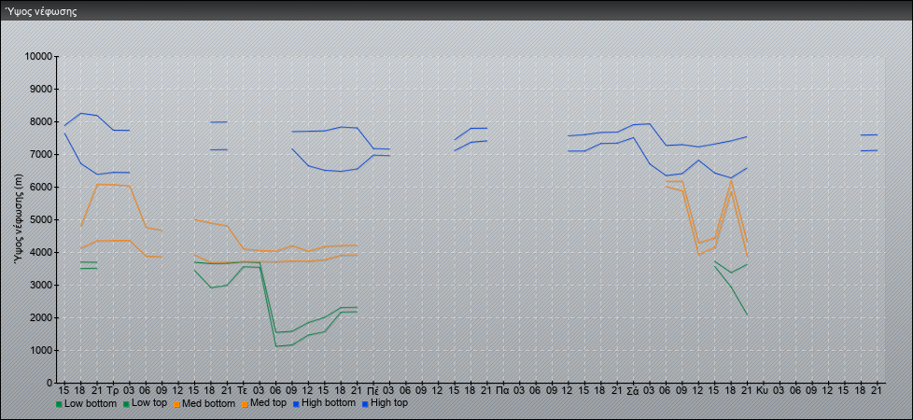Click the vertical axis title 'Ύψος νέφωσης (m)'
913x420 pixels.
point(18,219)
